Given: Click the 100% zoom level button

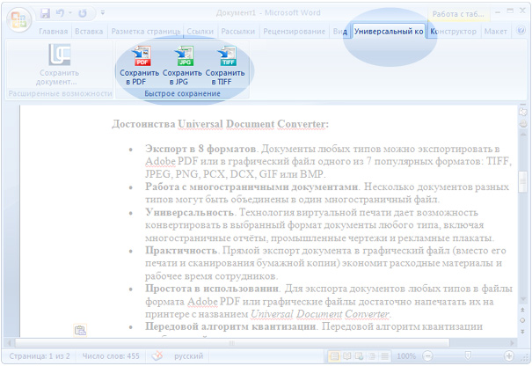Looking at the screenshot, I should tap(406, 356).
